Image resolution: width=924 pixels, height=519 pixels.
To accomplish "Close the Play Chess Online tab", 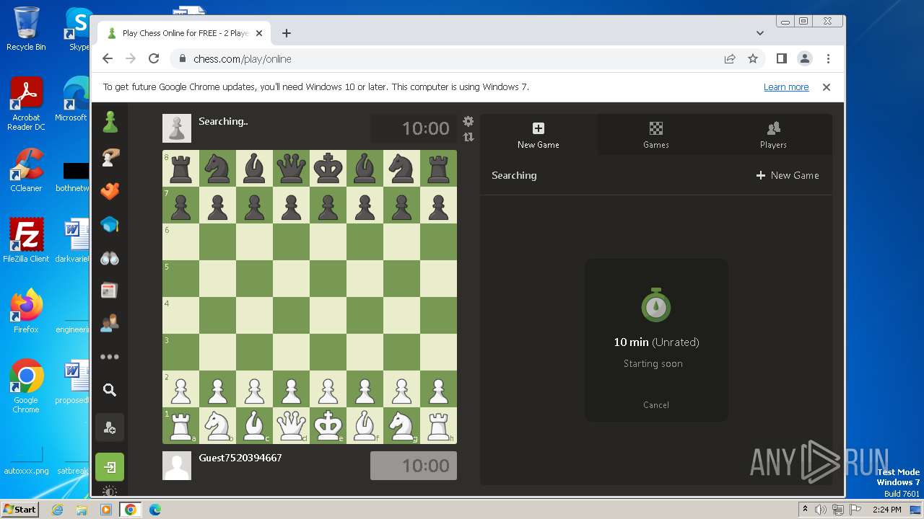I will tap(259, 33).
